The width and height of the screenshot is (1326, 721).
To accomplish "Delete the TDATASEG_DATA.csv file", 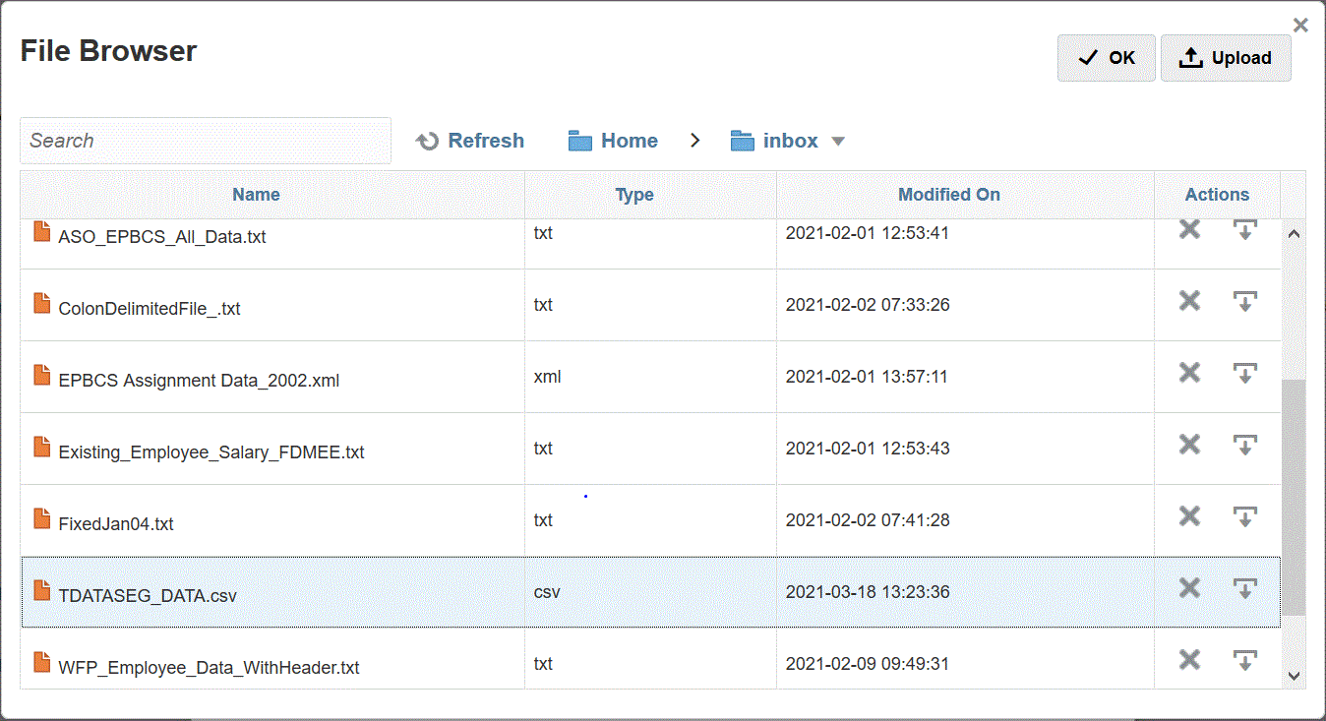I will pyautogui.click(x=1189, y=588).
